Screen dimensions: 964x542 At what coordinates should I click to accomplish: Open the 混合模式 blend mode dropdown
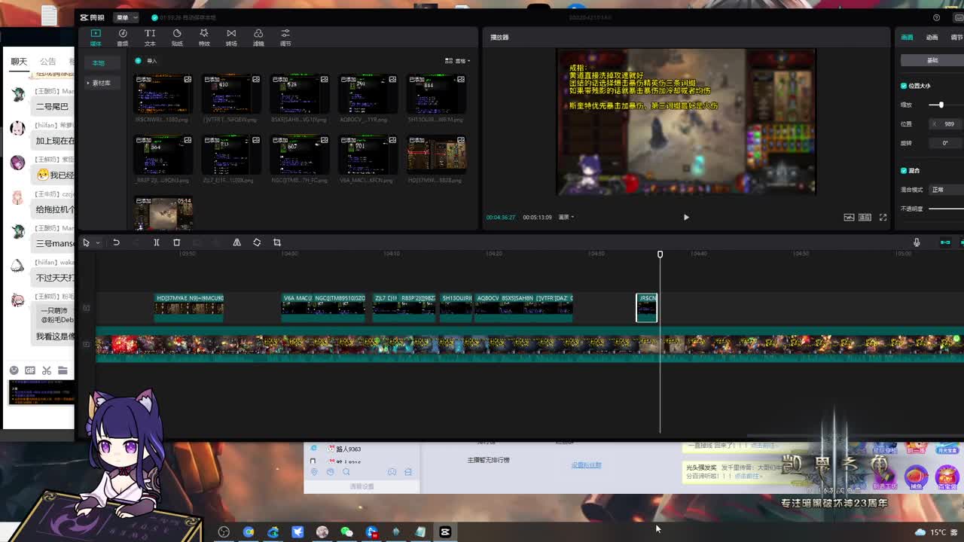tap(946, 190)
